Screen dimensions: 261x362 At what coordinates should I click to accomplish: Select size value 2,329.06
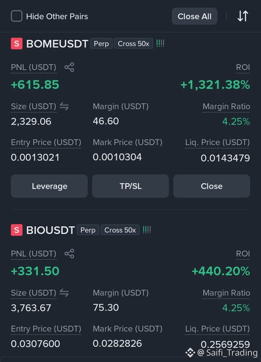[x=31, y=122]
